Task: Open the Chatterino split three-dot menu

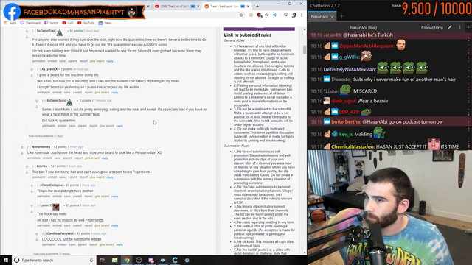Action: coord(459,28)
